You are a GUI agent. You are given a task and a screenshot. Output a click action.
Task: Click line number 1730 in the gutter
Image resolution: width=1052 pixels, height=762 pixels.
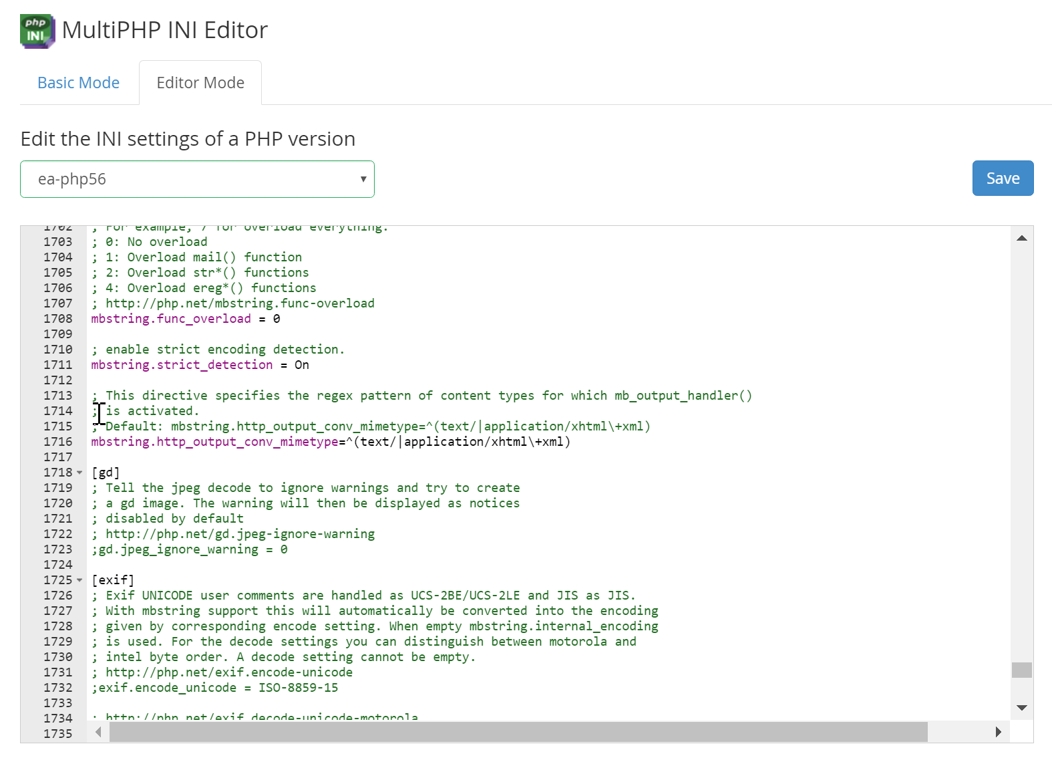click(x=58, y=657)
